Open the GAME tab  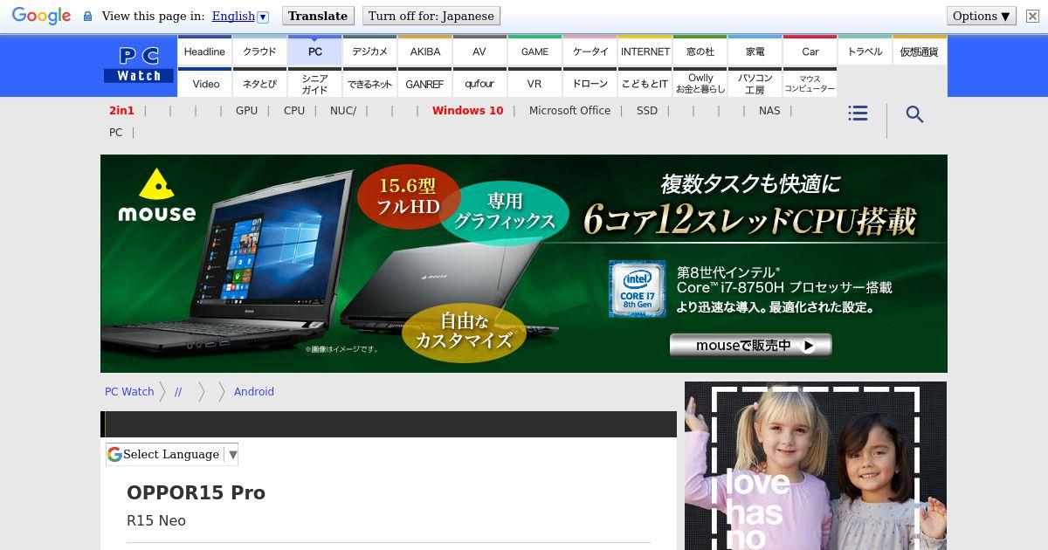click(534, 51)
